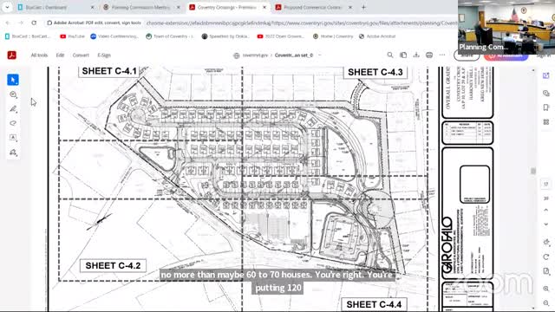Screen dimensions: 555x312
Task: Open the more options ellipsis in Acrobat bar
Action: click(x=442, y=55)
